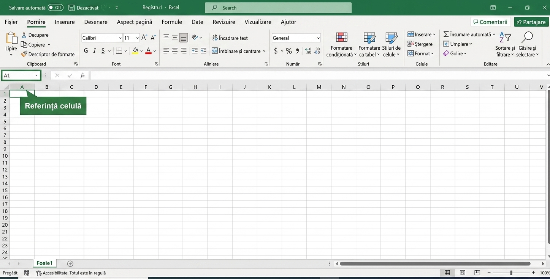Click the Partajare button
Screen dimensions: 550x279
[x=531, y=22]
